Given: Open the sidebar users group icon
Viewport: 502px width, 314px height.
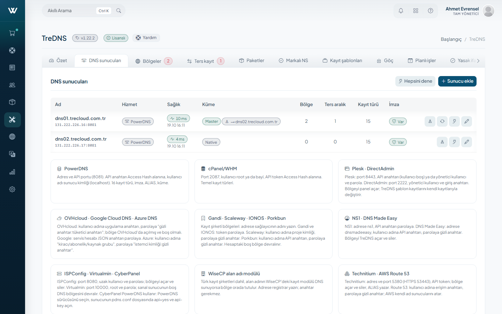Looking at the screenshot, I should [x=12, y=85].
